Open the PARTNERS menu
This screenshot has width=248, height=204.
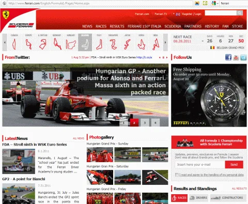[193, 26]
